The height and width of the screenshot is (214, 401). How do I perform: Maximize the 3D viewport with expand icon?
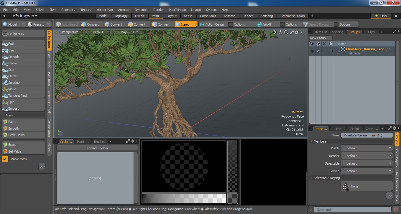(x=292, y=32)
